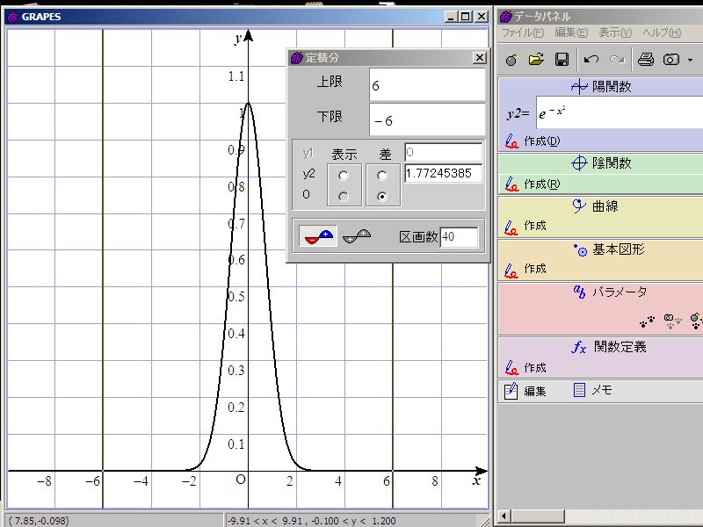703x527 pixels.
Task: Click 作成(D) under 陽関数
Action: (541, 141)
